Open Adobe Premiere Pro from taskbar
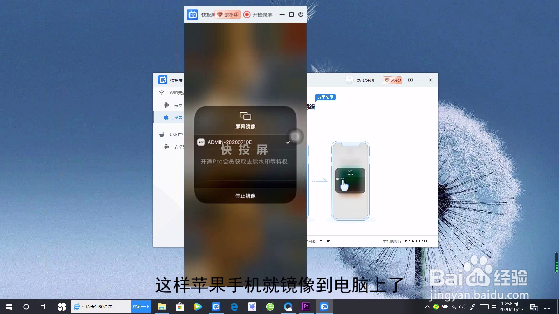The height and width of the screenshot is (314, 559). coord(306,306)
